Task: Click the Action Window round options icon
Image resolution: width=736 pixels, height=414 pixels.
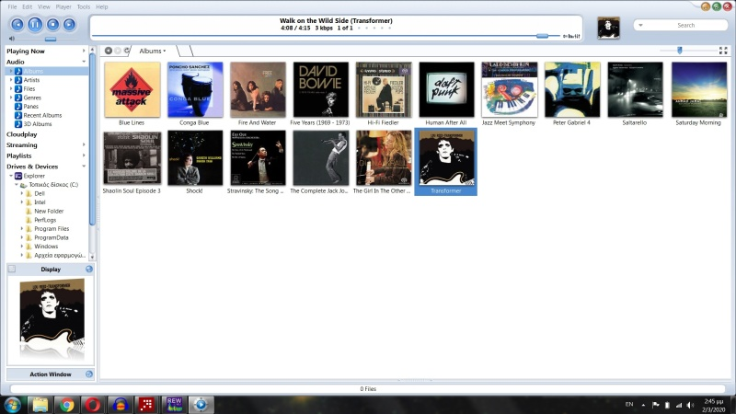Action: point(89,374)
